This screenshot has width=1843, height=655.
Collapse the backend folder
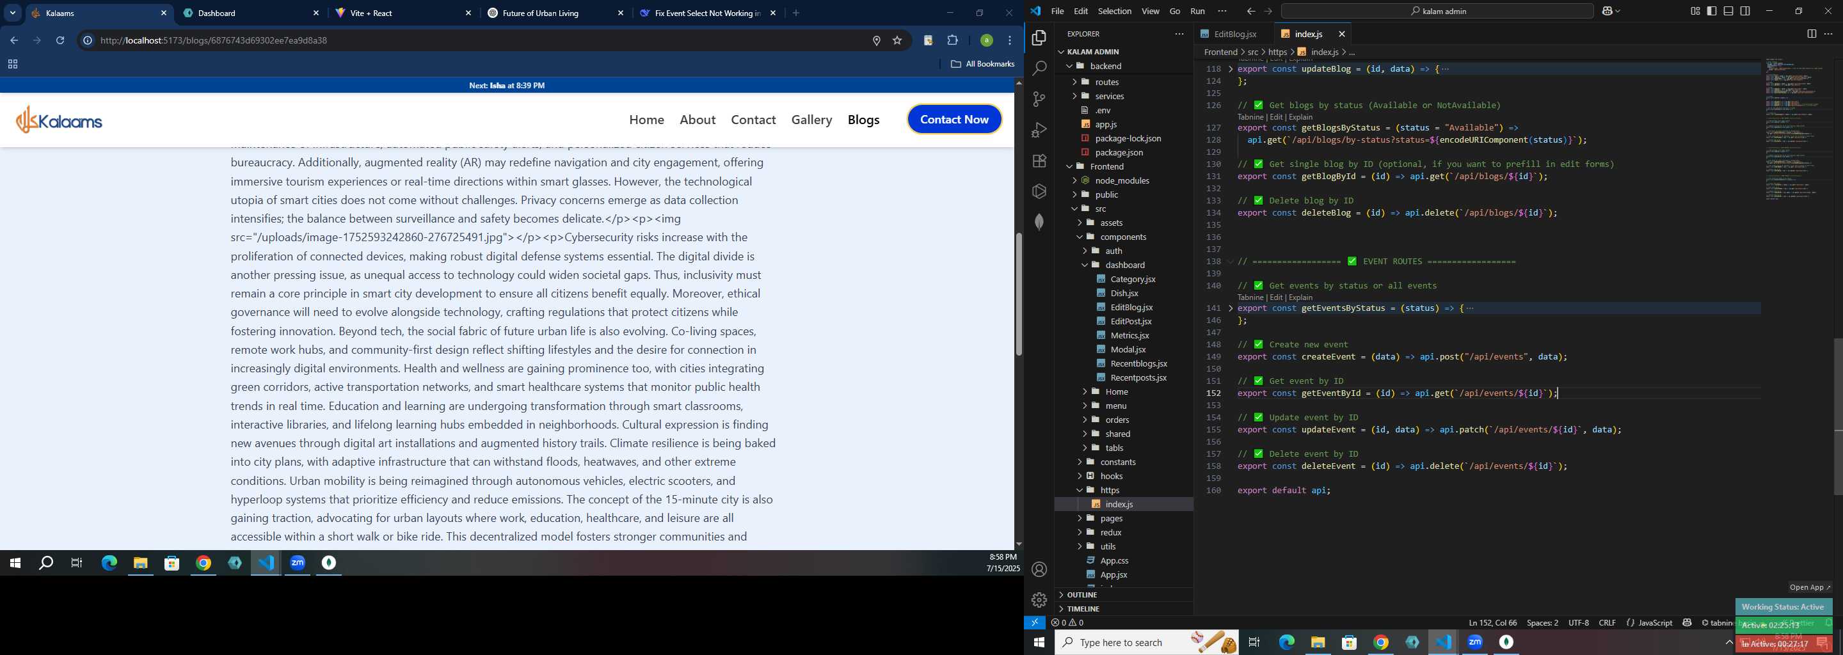pos(1105,66)
